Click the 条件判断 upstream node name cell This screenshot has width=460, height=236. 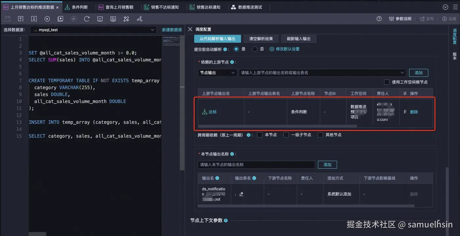point(299,112)
